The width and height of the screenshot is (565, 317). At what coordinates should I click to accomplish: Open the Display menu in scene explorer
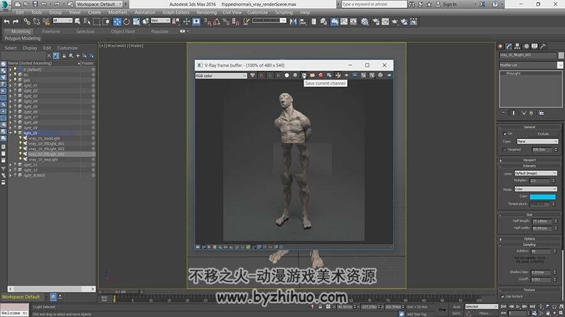tap(30, 48)
